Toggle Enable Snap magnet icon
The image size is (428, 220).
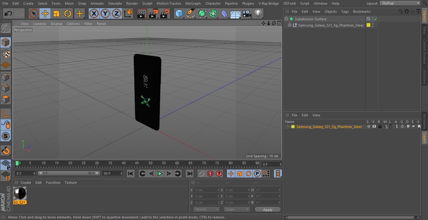[x=6, y=151]
